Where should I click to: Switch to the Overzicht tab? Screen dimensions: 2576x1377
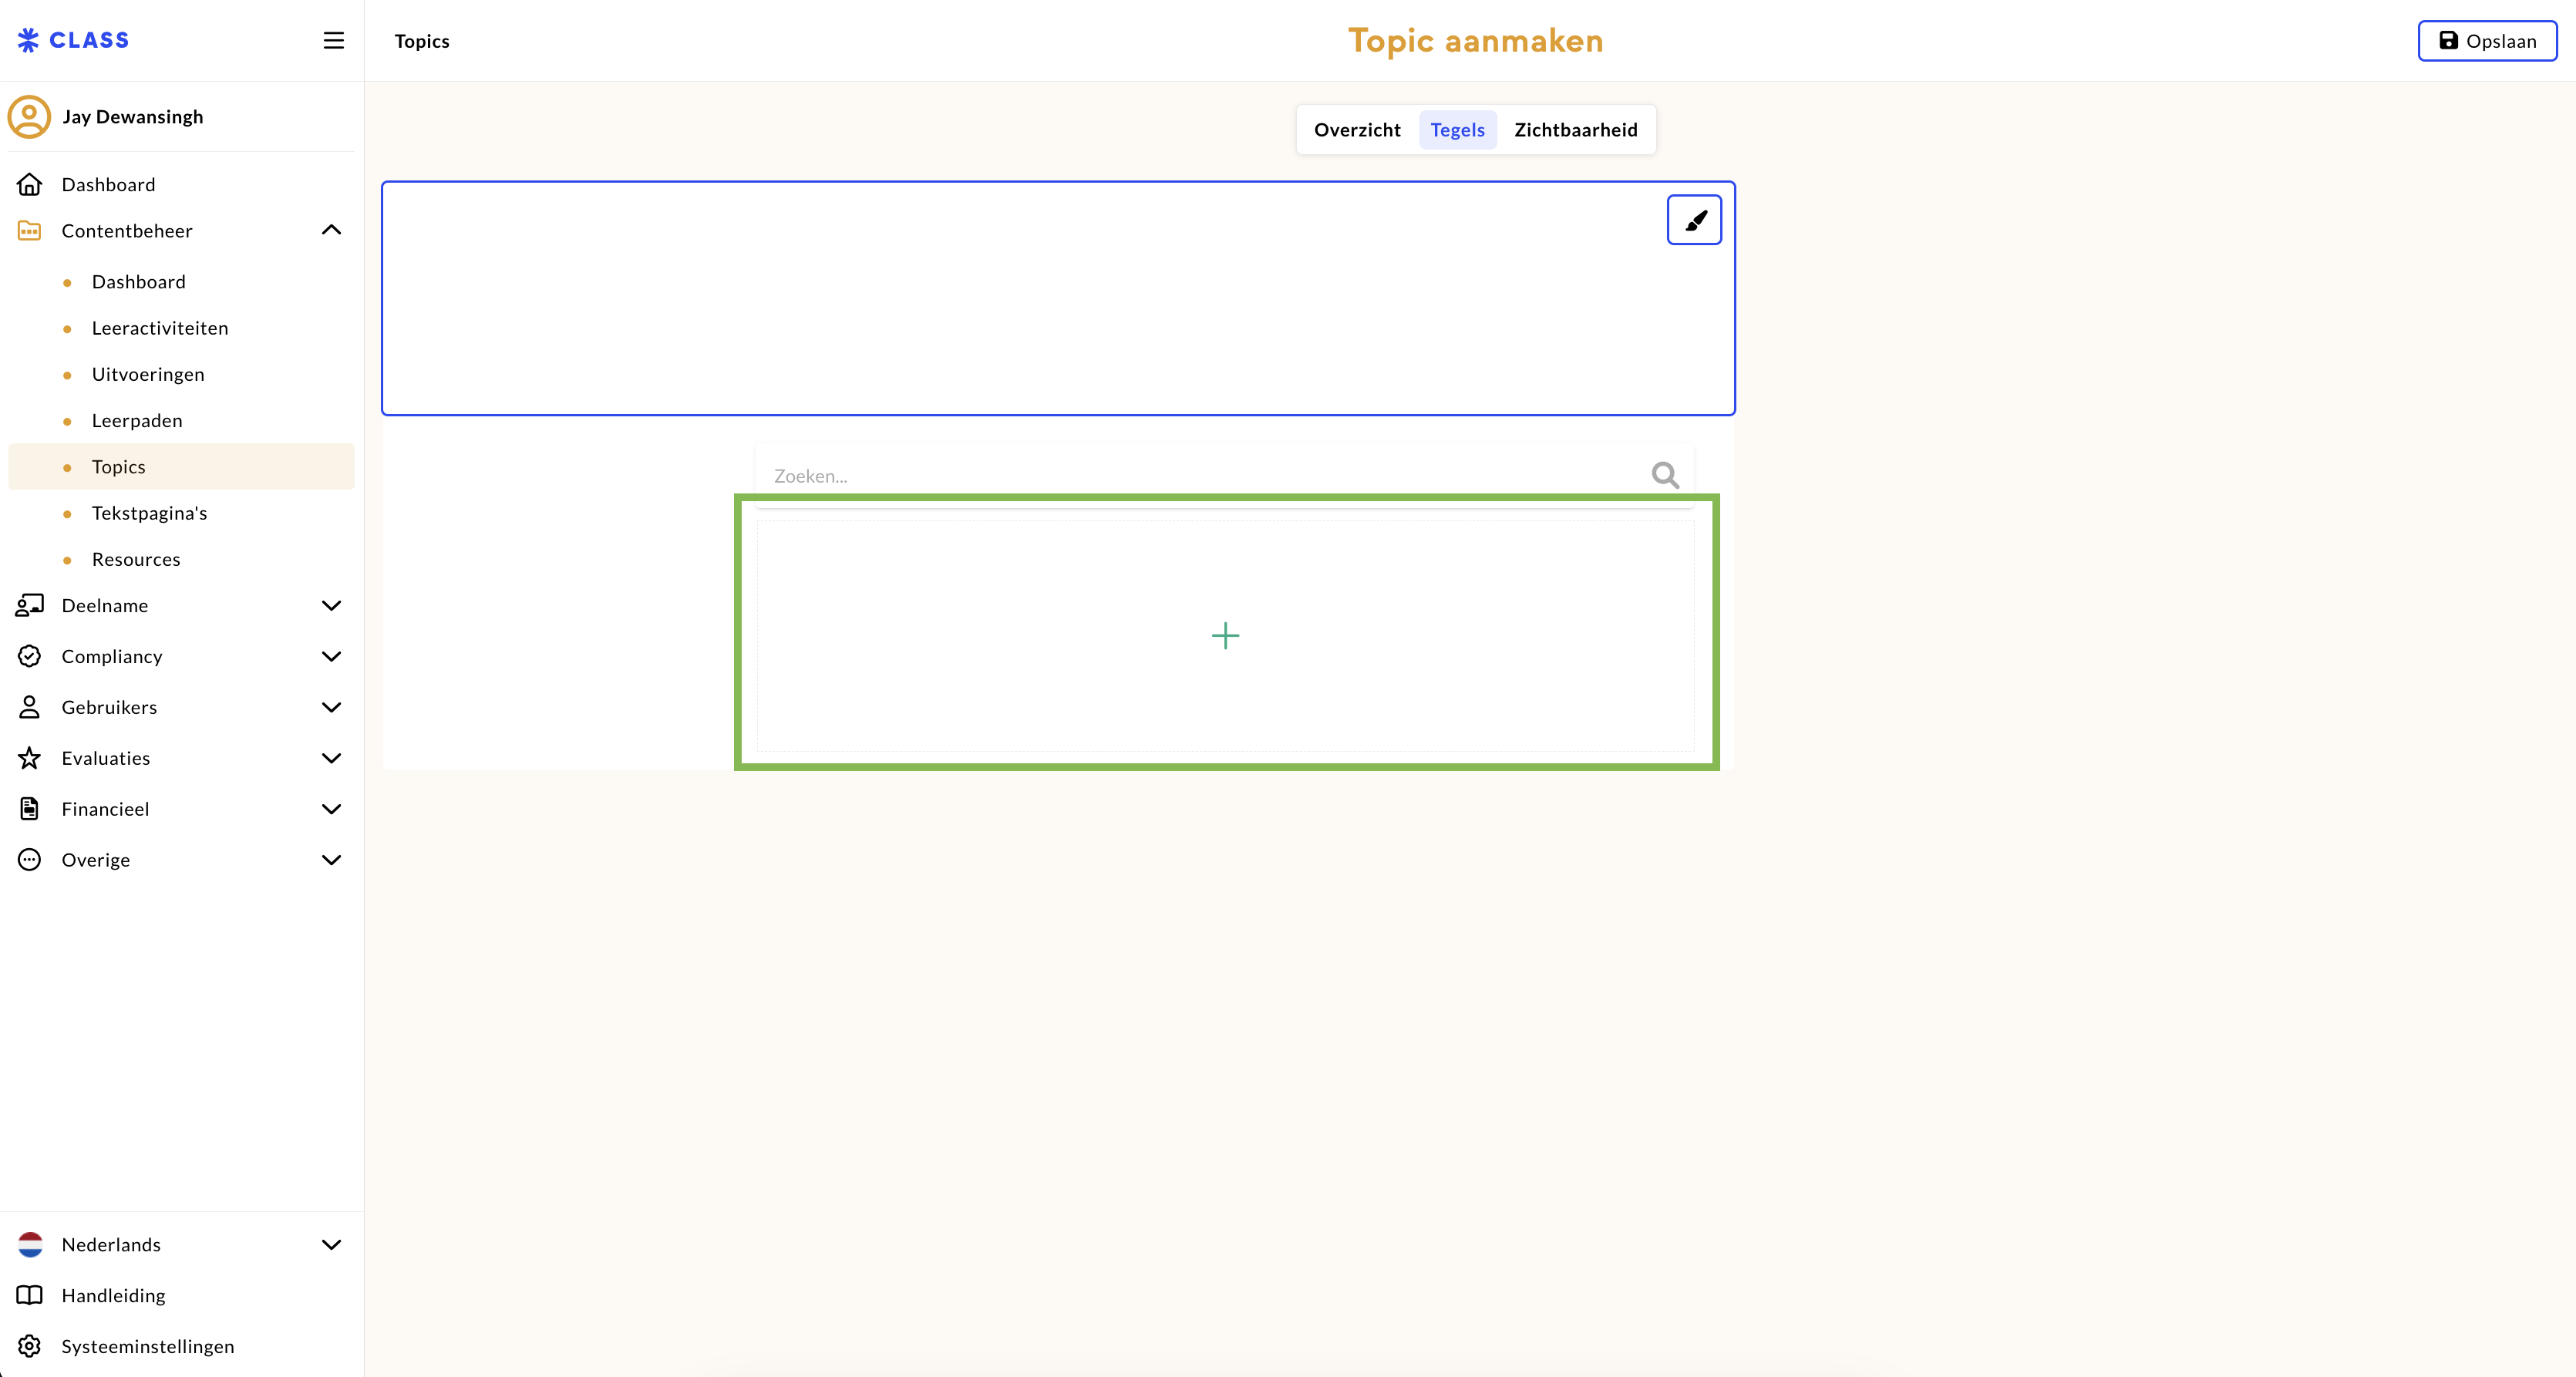1357,130
